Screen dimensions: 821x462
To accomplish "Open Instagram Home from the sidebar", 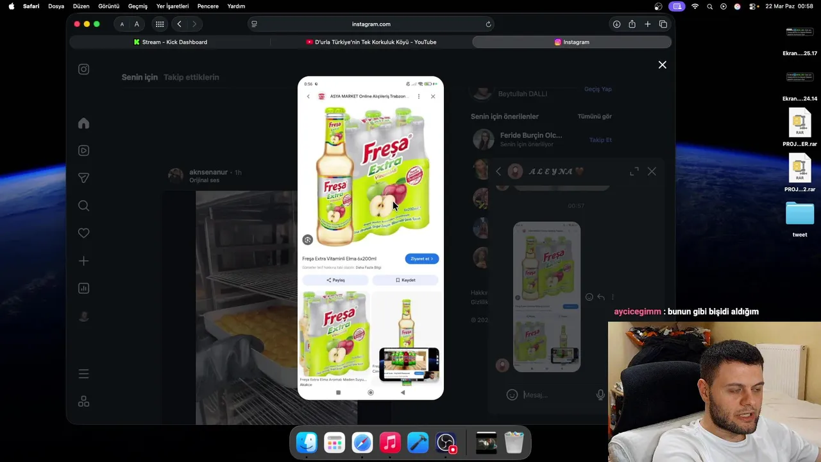I will [83, 123].
